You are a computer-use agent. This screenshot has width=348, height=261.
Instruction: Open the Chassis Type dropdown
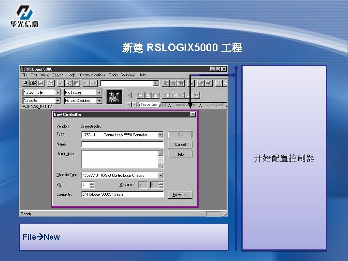[160, 175]
